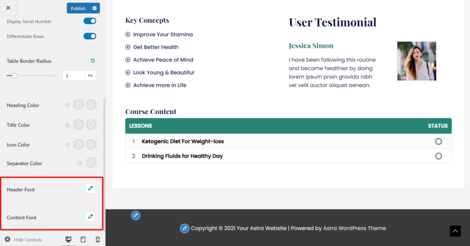The width and height of the screenshot is (470, 246).
Task: Pick the first Heading Color swatch
Action: point(78,105)
